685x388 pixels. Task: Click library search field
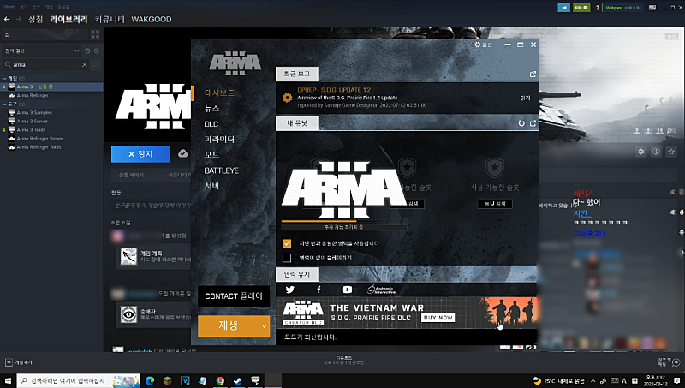pos(45,65)
